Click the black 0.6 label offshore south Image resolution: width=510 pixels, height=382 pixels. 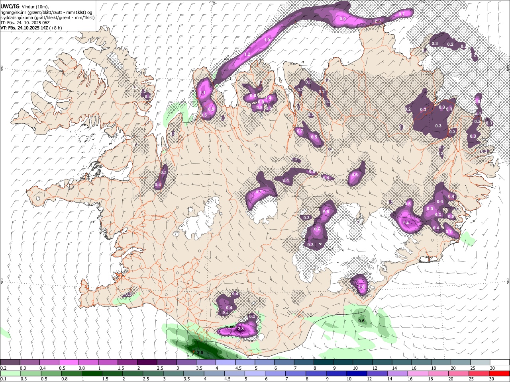(x=361, y=321)
